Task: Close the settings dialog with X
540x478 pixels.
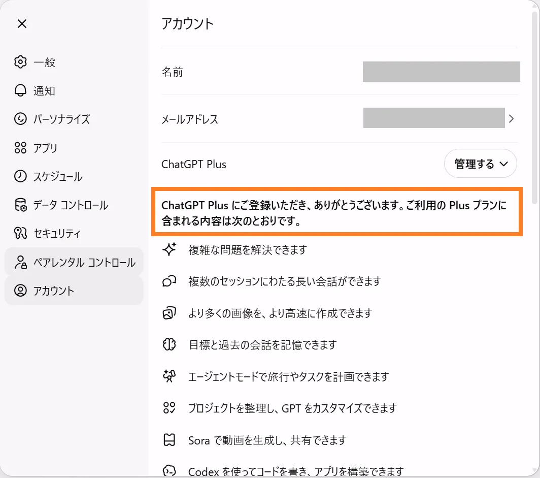Action: coord(22,24)
